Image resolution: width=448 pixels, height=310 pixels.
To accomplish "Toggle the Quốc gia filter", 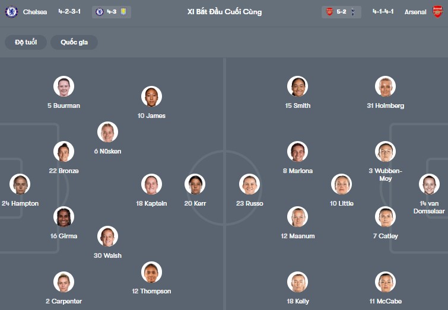I will coord(74,42).
